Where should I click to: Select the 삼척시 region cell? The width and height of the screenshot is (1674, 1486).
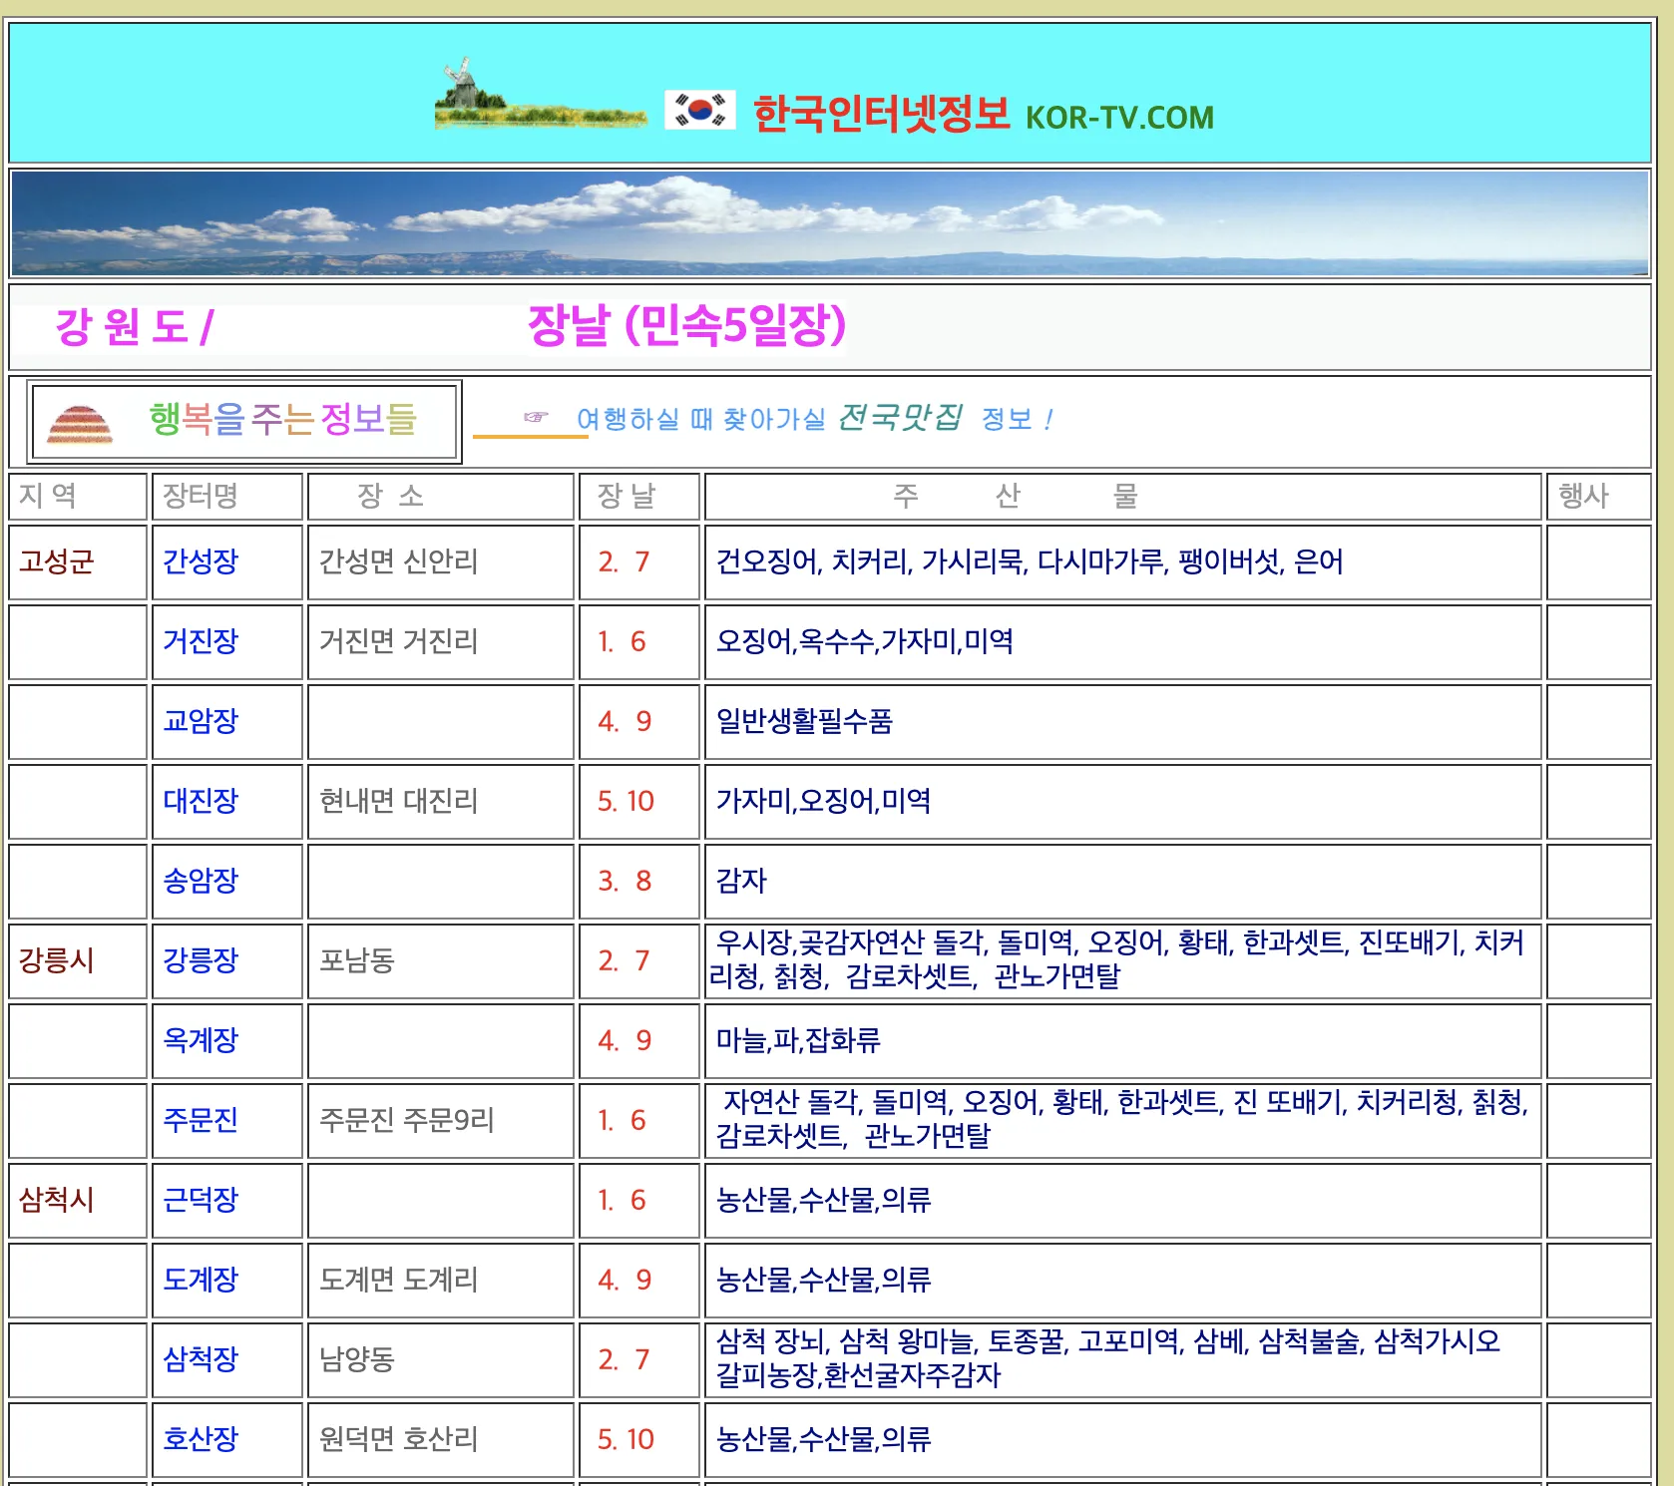point(78,1200)
